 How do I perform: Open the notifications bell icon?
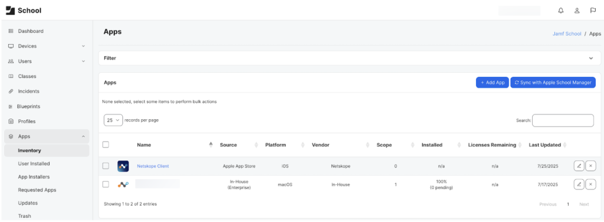(x=561, y=11)
